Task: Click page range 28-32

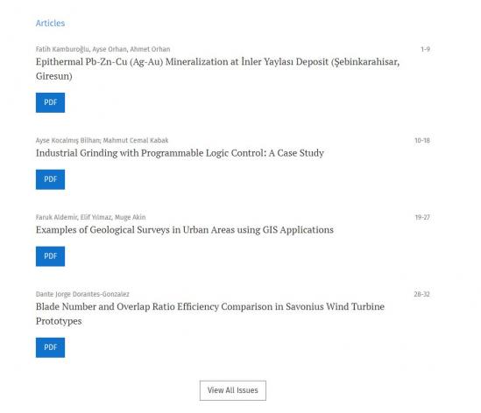Action: [421, 294]
